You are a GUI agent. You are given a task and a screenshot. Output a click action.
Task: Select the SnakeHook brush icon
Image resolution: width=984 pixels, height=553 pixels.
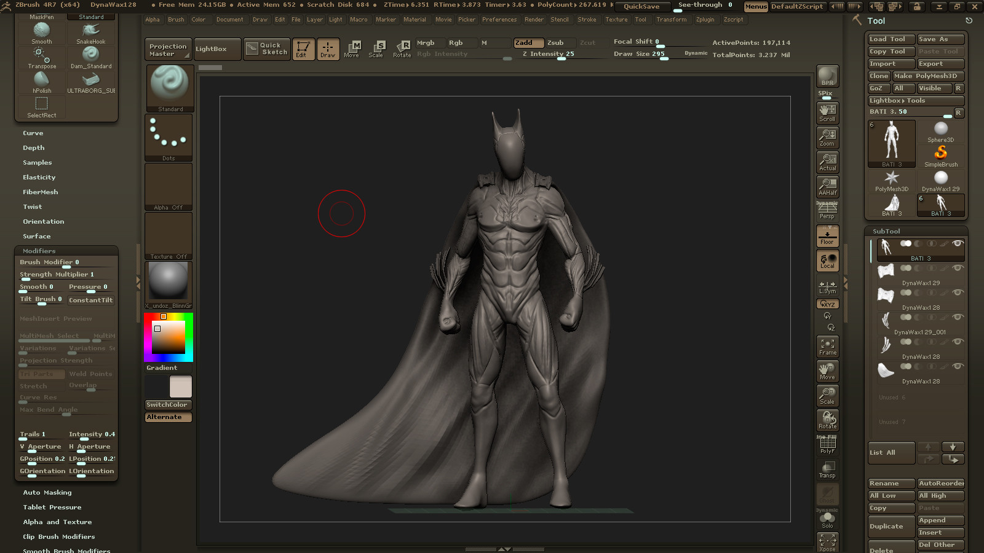click(91, 33)
